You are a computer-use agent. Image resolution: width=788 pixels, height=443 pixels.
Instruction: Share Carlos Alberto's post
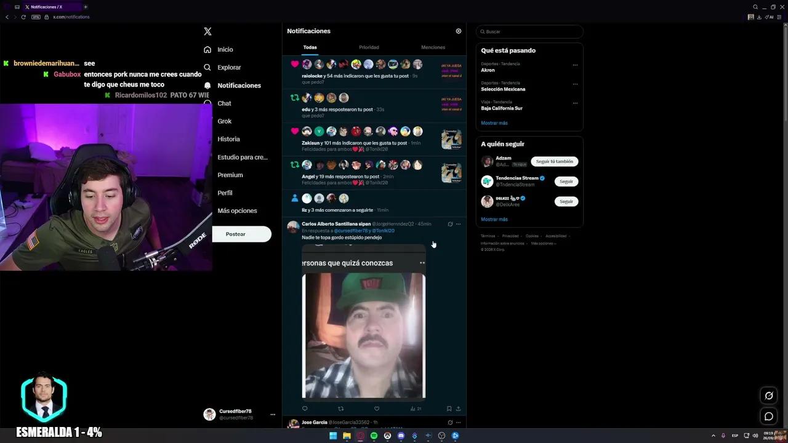458,409
